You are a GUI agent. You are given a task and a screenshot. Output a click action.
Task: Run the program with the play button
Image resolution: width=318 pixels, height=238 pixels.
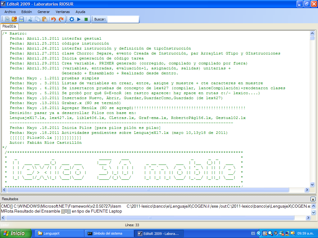point(79,19)
